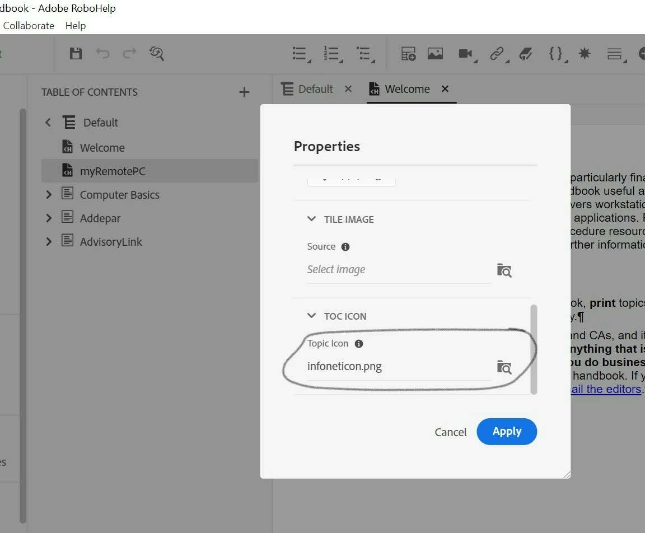The image size is (645, 533).
Task: Show info tooltip for Topic Icon
Action: click(x=359, y=344)
